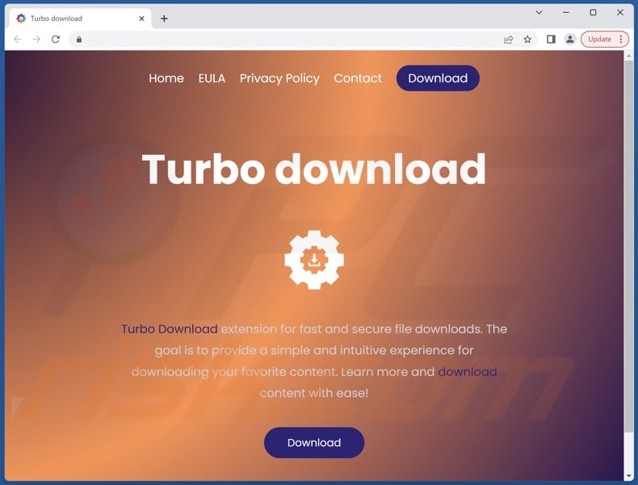Click the gear download logo
The width and height of the screenshot is (638, 485).
314,260
